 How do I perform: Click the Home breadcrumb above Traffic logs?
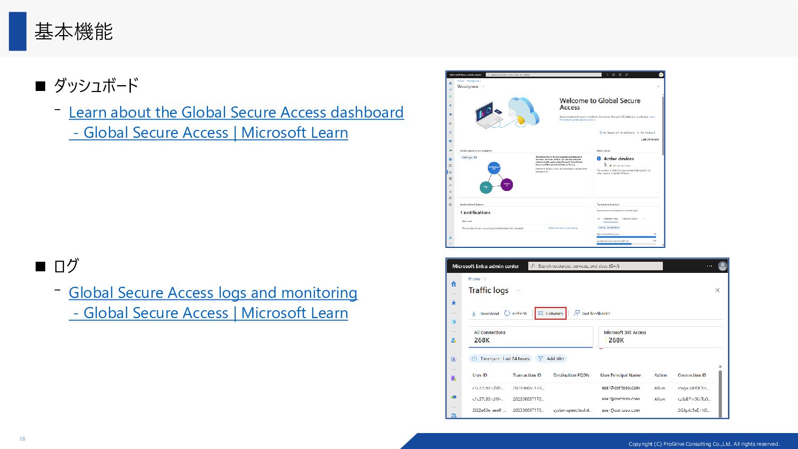click(474, 279)
